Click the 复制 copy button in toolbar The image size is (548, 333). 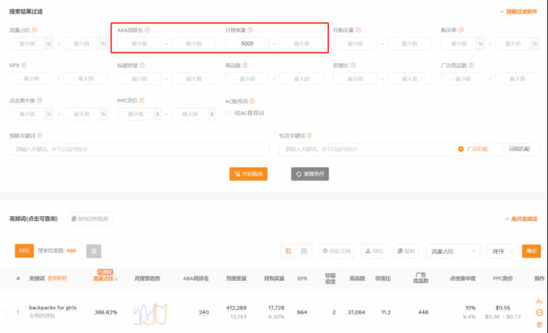point(406,251)
